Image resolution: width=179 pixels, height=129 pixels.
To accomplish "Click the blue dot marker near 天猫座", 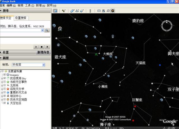I will (x=160, y=65).
